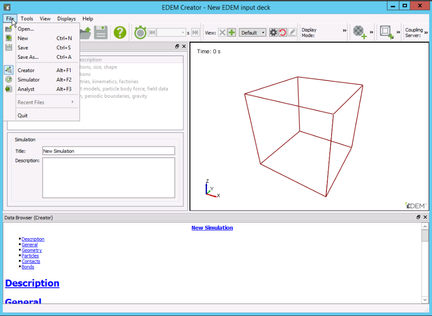Click the pencil edit view icon
The height and width of the screenshot is (316, 432).
tap(292, 33)
